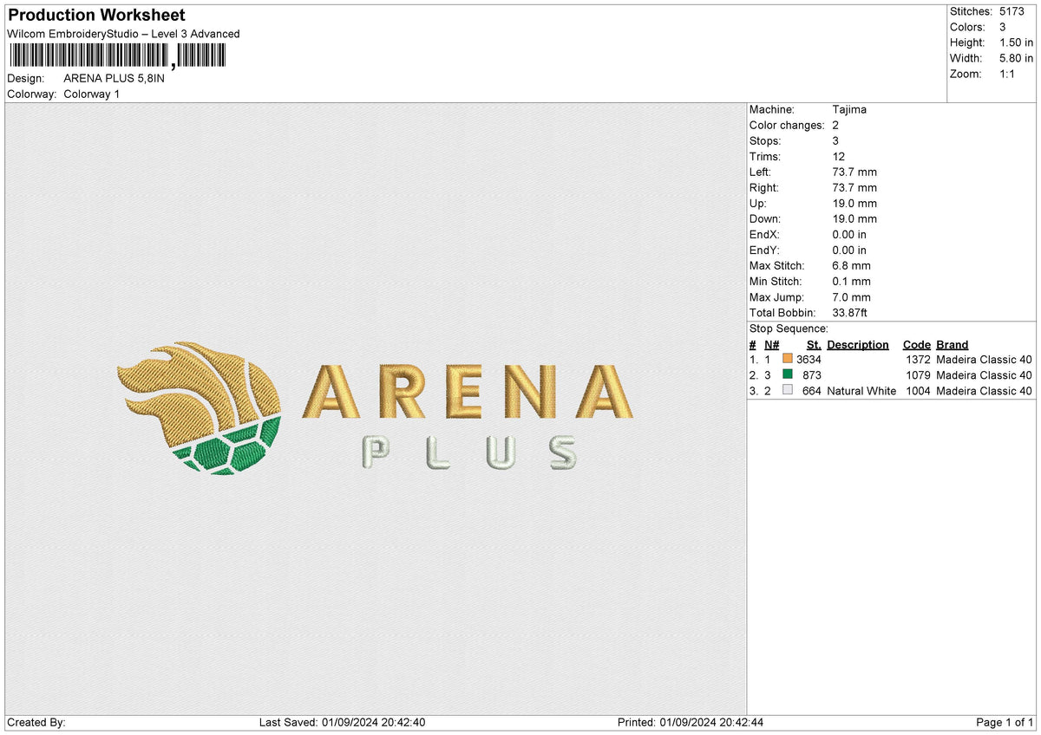1041x735 pixels.
Task: Click thread code 1372
Action: [x=918, y=359]
